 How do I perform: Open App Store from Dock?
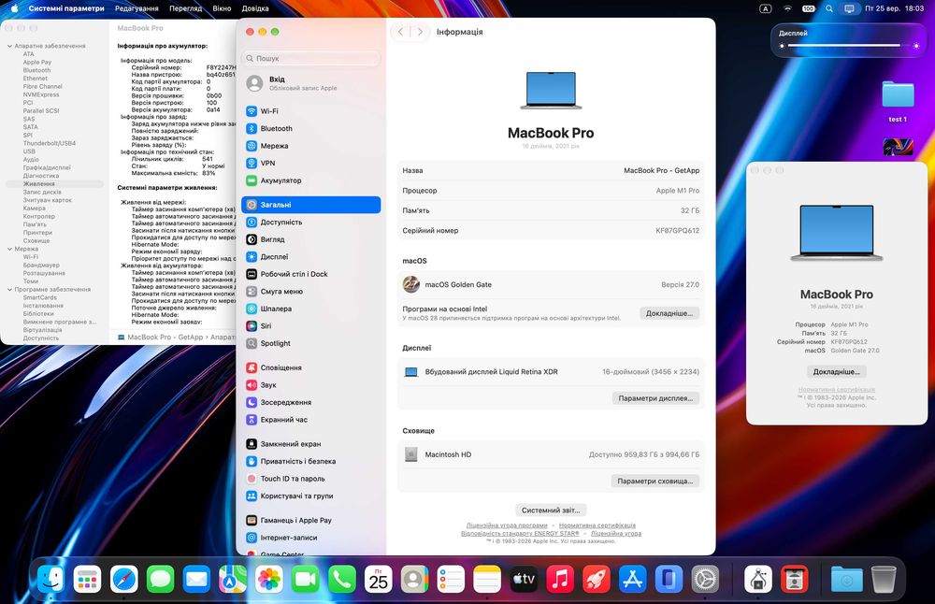tap(633, 579)
